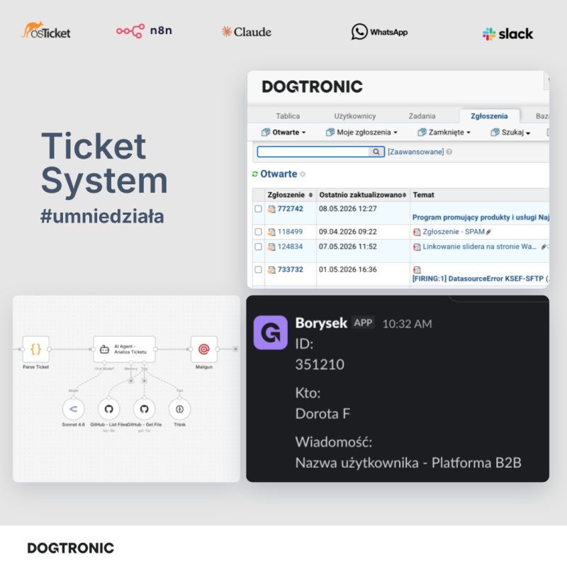Click the 10:32 AM message timestamp
The width and height of the screenshot is (567, 567).
point(407,324)
